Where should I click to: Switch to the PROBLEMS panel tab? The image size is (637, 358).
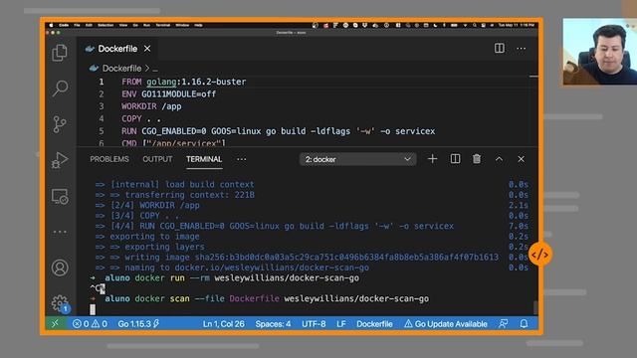click(109, 159)
